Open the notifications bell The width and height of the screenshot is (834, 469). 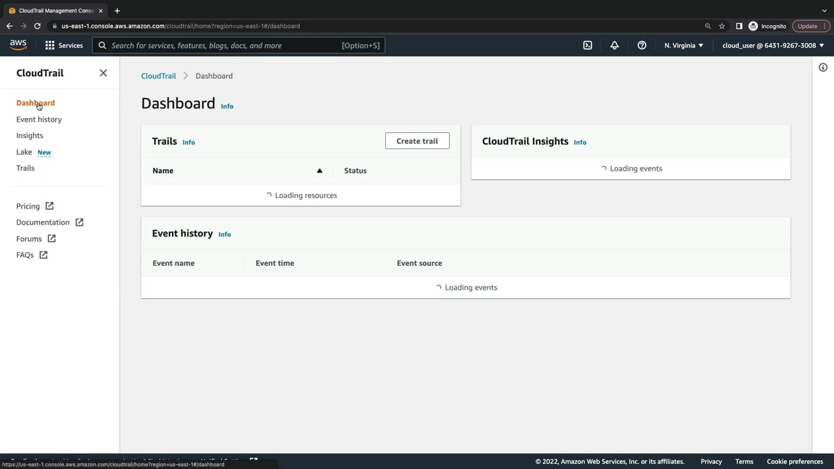614,46
